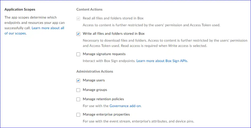Image resolution: width=251 pixels, height=128 pixels.
Task: Click the 'Write all files and folders' label text
Action: (114, 34)
